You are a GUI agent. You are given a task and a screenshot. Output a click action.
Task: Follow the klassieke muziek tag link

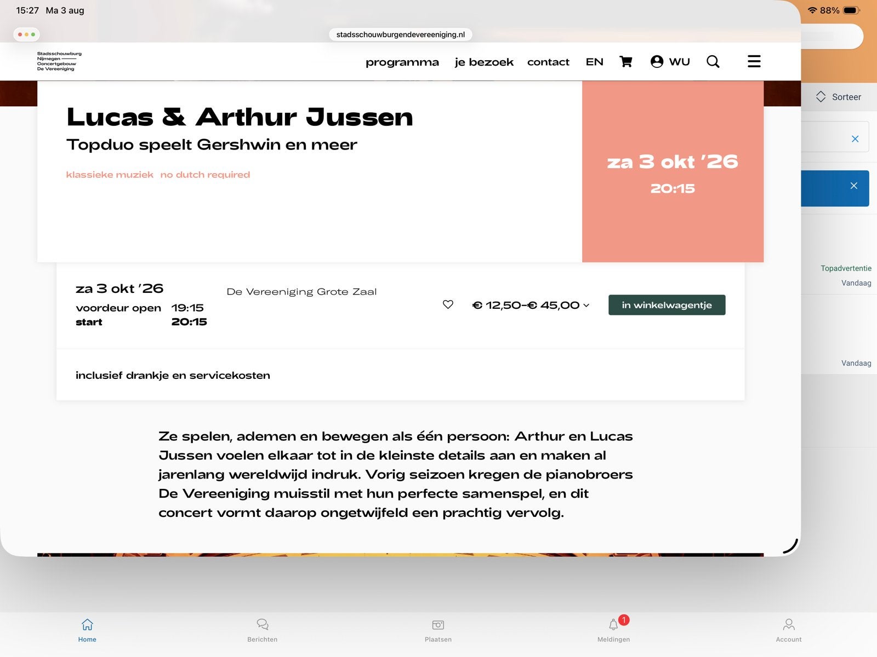[x=110, y=175]
